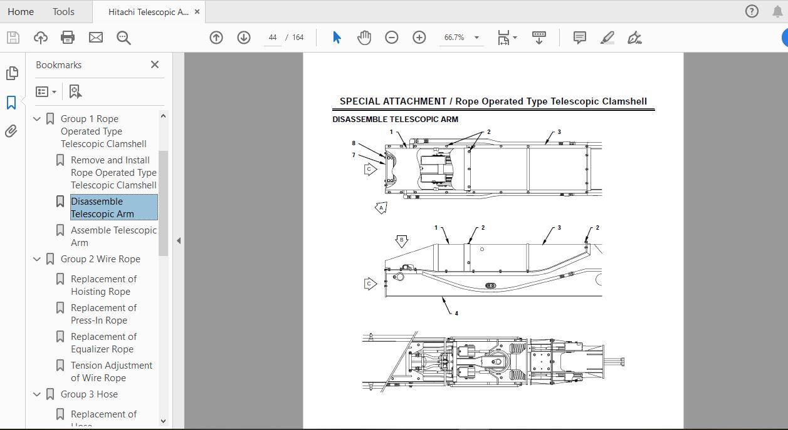Screen dimensions: 788x430
Task: Open Remove and Install Rope Operated bookmark
Action: [x=113, y=173]
